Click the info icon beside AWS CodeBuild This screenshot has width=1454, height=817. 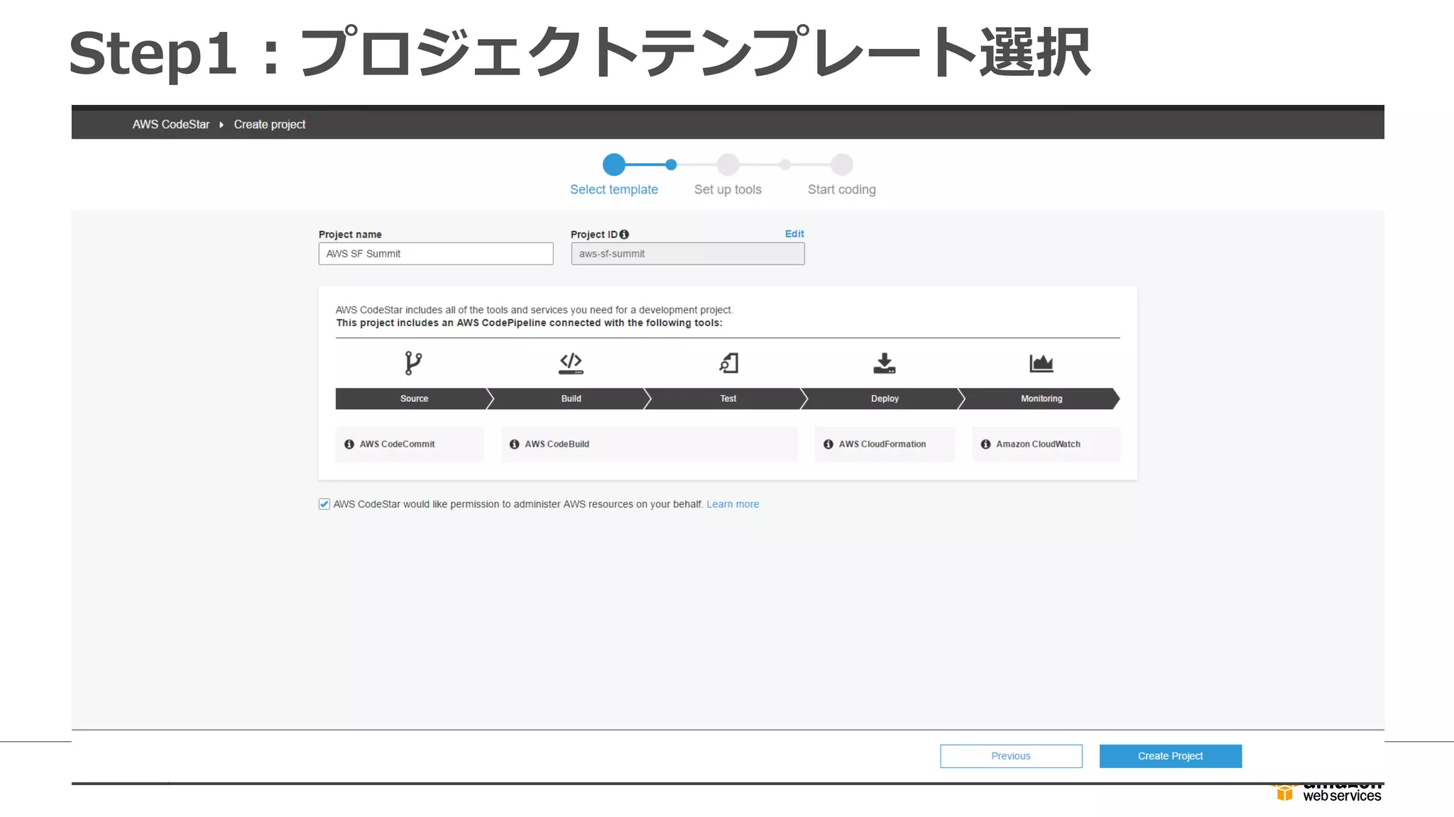[514, 444]
